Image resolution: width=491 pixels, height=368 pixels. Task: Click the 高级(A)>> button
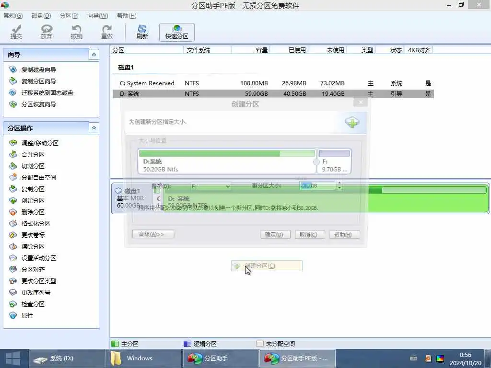click(153, 234)
